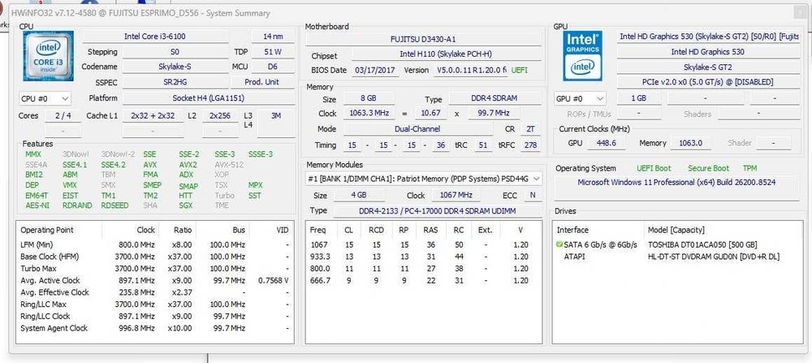
Task: Click the 'PCIe v2.0 x0 (5.0 GT/s) @ [DISABLED]' field
Action: (x=709, y=82)
